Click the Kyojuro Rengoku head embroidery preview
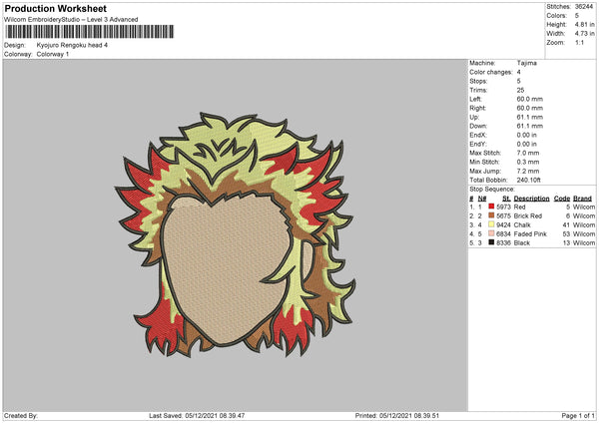 [235, 234]
